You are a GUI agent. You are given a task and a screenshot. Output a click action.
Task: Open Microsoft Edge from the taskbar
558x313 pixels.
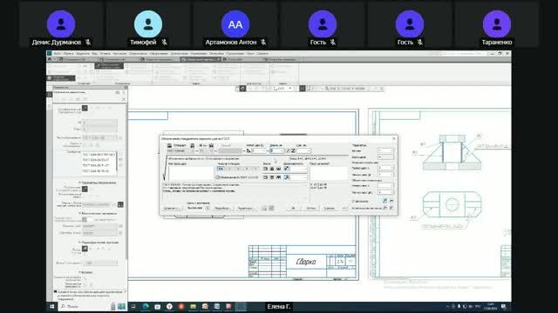[146, 306]
